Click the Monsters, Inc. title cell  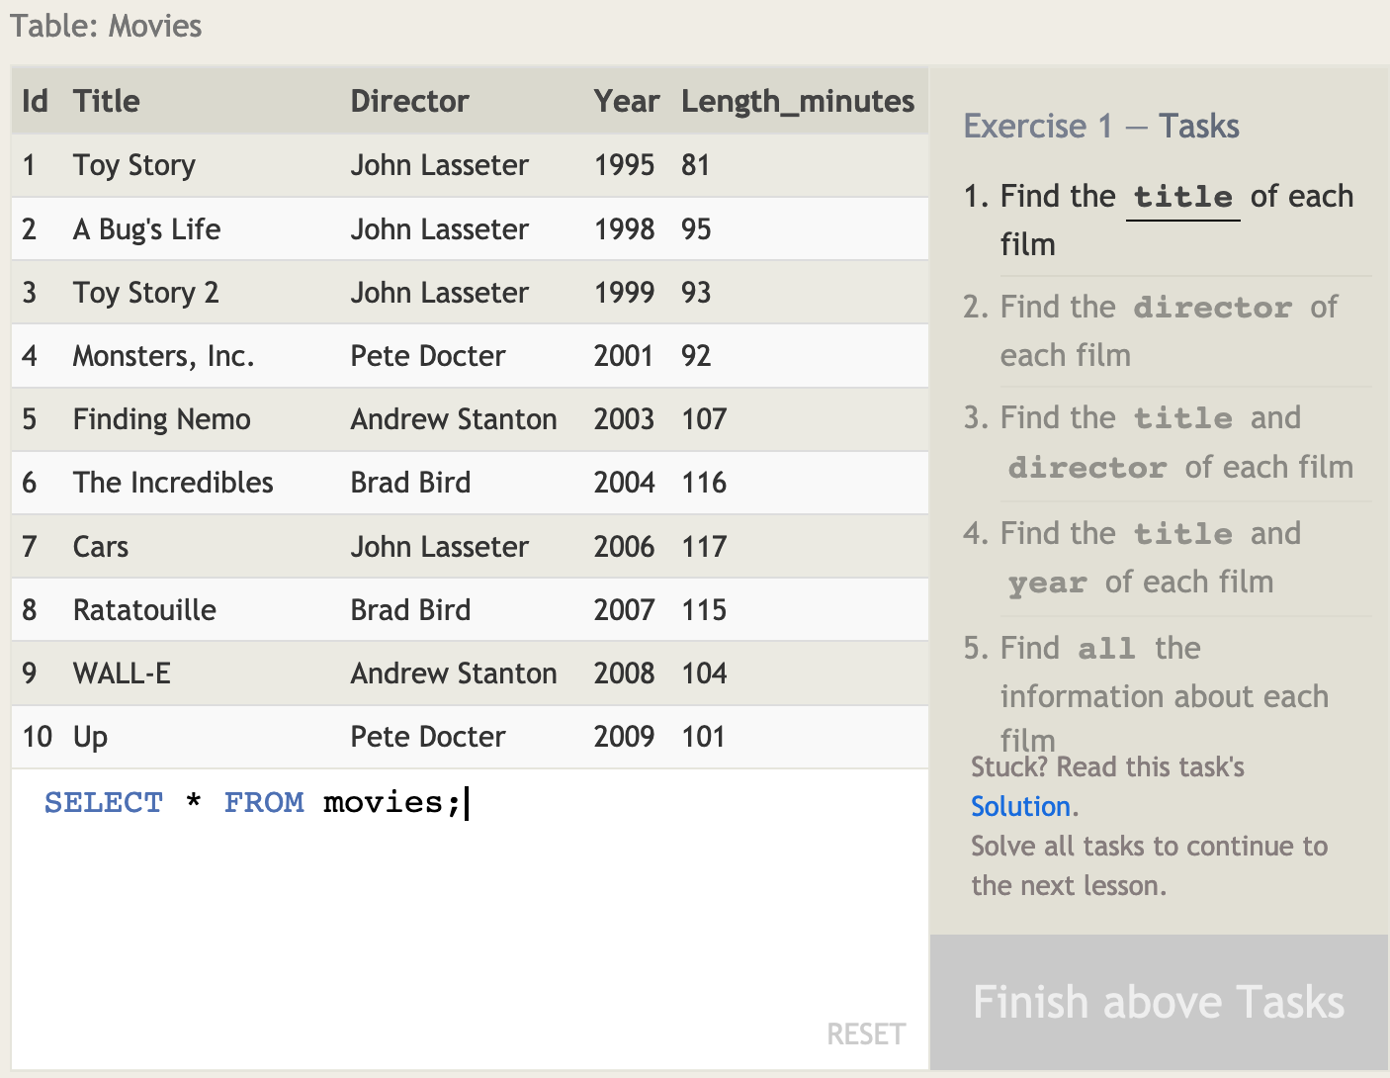pos(163,356)
